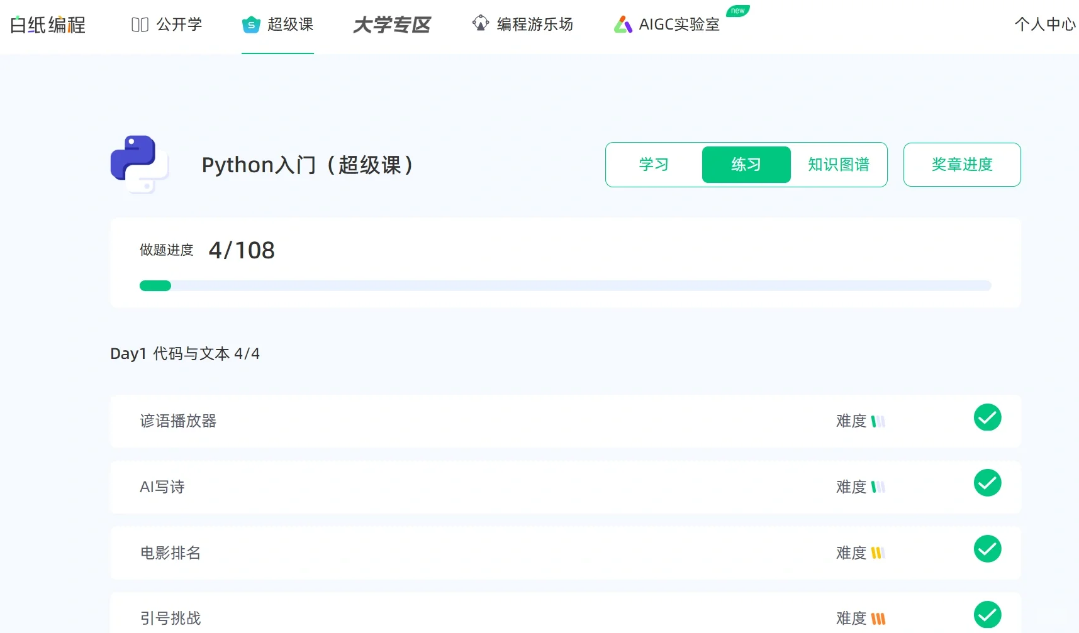Click the 4/108 progress count
This screenshot has height=633, width=1079.
pyautogui.click(x=242, y=250)
